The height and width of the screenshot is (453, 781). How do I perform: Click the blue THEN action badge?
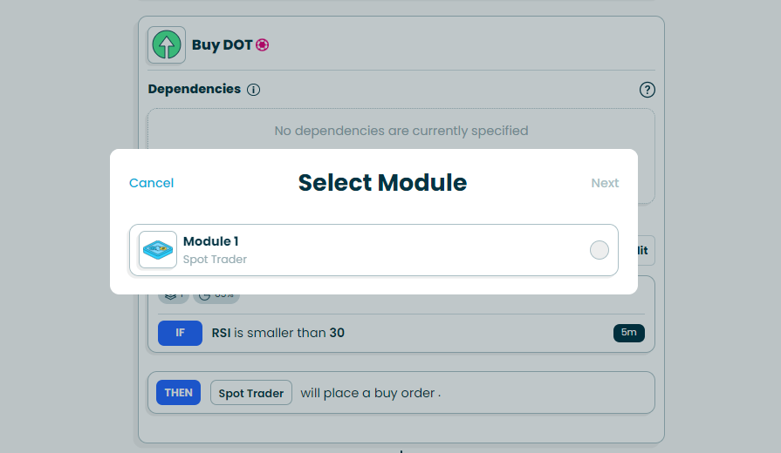click(x=178, y=393)
